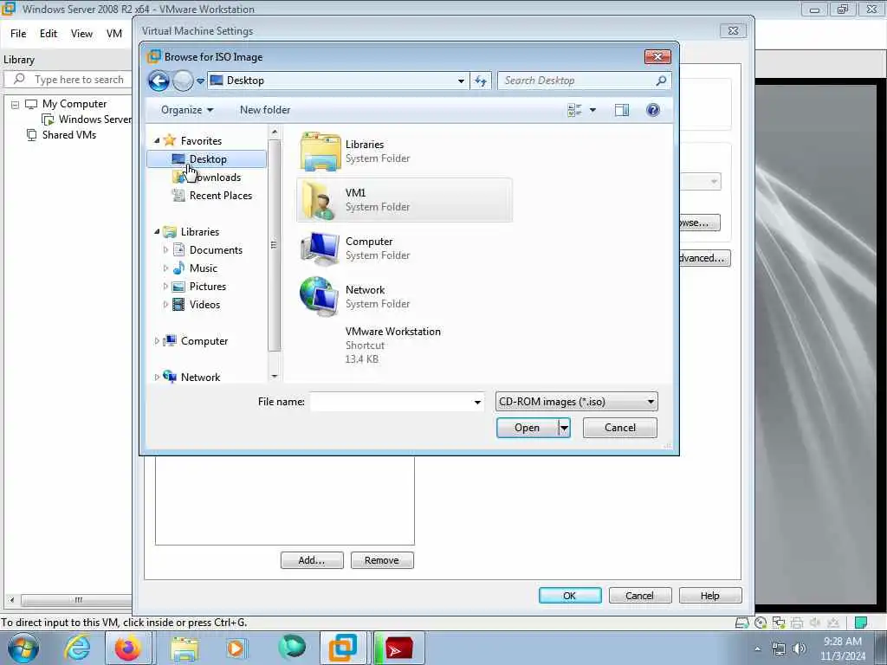Click the refresh icon next to address bar
Image resolution: width=887 pixels, height=665 pixels.
click(x=481, y=81)
